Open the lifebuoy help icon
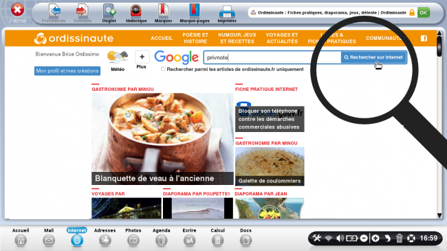Screen dimensions: 447x251 tap(411, 238)
